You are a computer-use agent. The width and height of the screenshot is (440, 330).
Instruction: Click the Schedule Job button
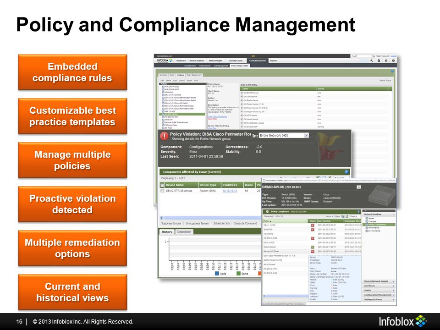pos(221,223)
